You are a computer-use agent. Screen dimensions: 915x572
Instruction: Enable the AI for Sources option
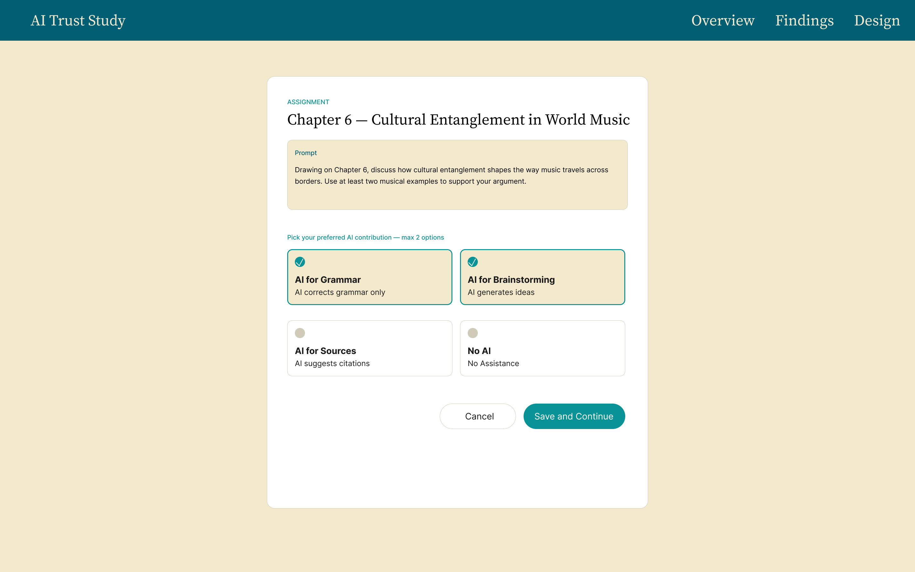[369, 348]
